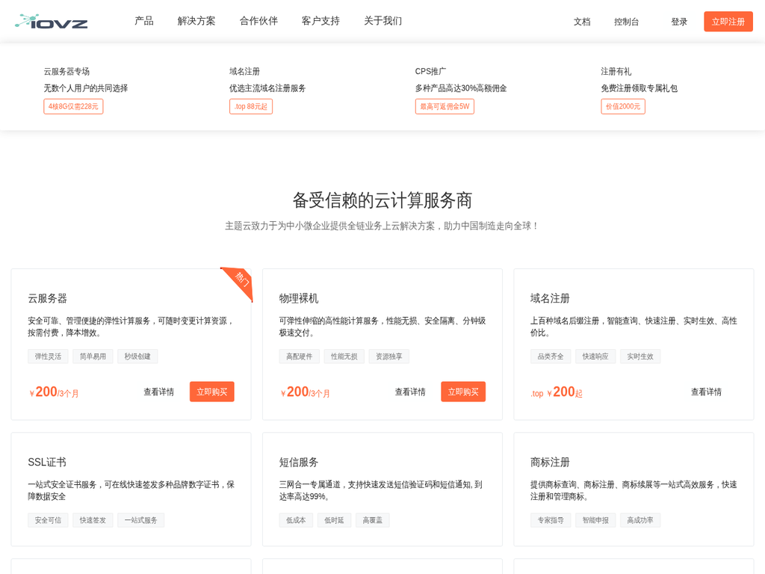Click the 最高可返佣金5W tag
The image size is (765, 574).
[x=445, y=106]
